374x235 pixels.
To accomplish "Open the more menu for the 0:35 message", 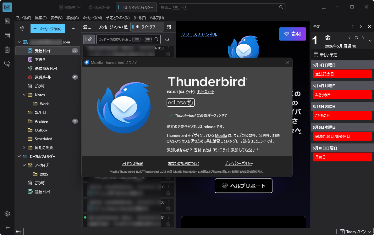I will coord(168,48).
